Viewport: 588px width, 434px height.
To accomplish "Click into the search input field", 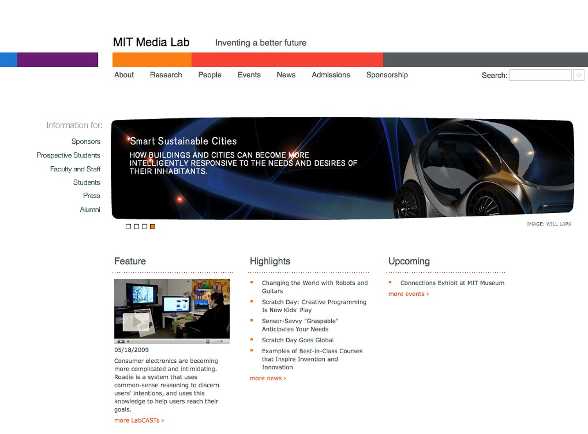I will click(x=540, y=75).
